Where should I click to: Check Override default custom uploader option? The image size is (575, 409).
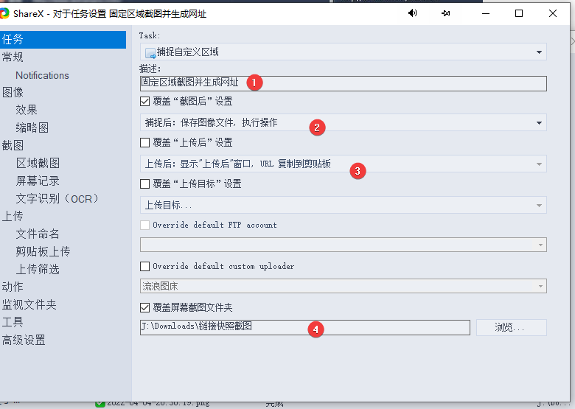[144, 266]
